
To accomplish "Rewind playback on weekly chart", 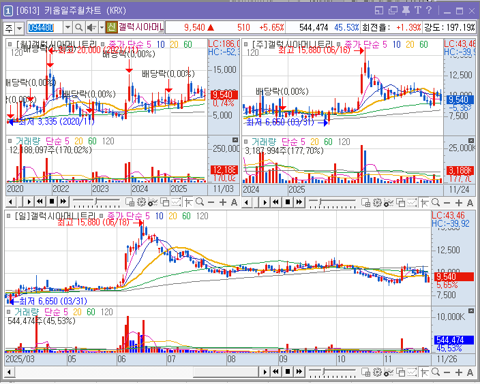I will point(276,202).
